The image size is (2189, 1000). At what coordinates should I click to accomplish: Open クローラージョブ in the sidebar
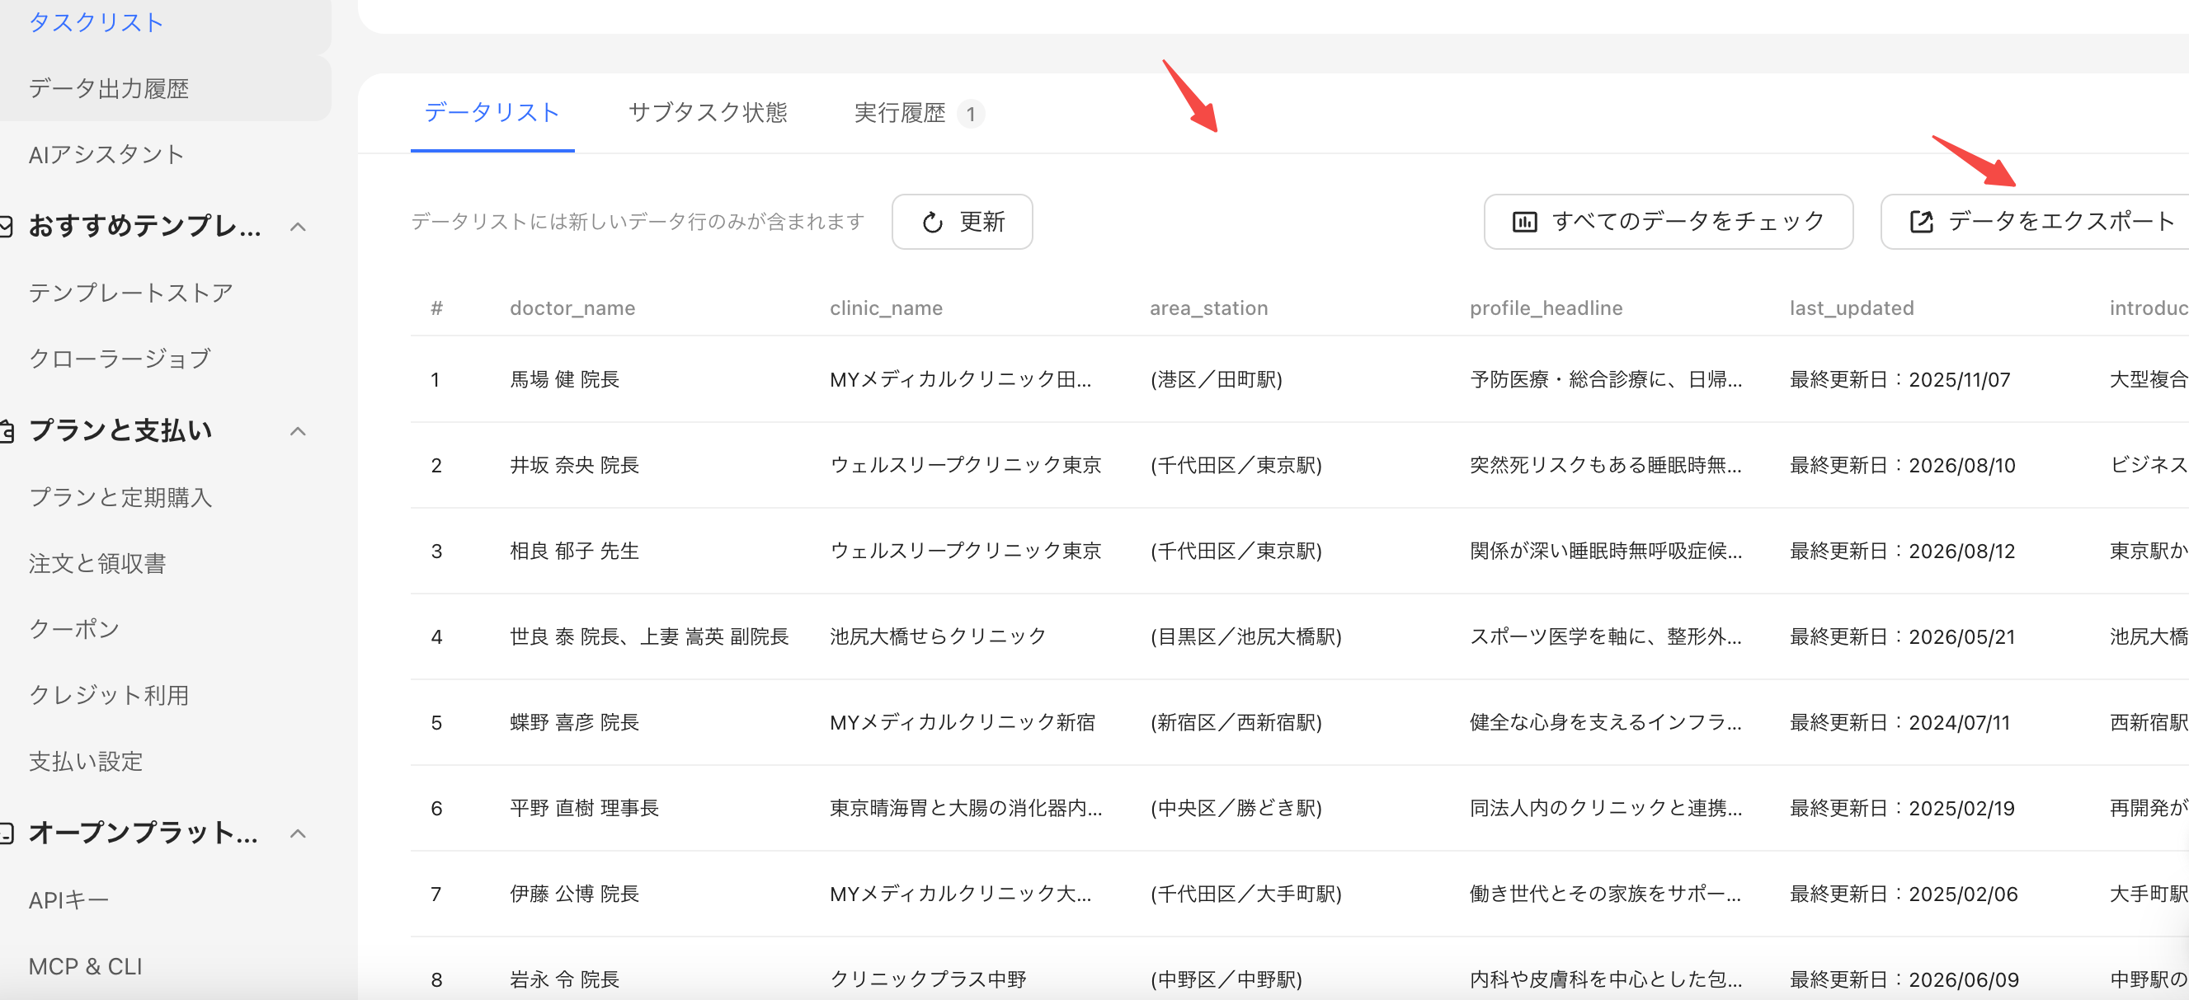point(120,358)
